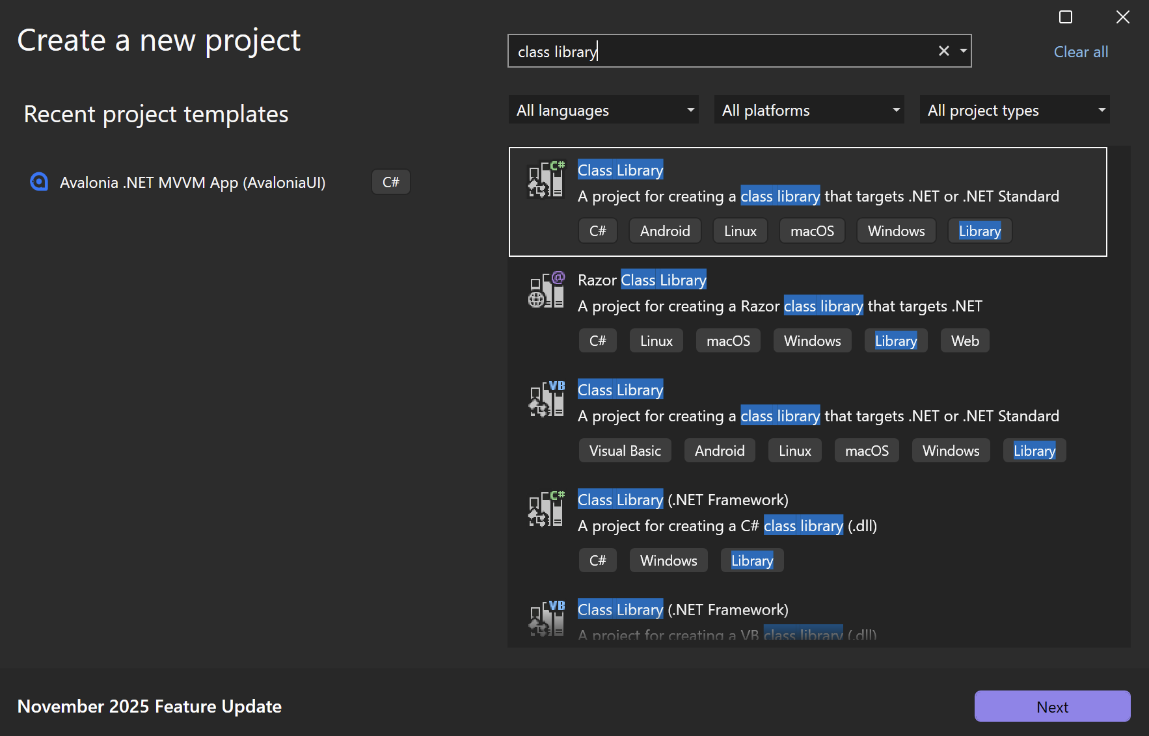Screen dimensions: 1149x736
Task: Click the Web tag on the Razor Class Library
Action: pyautogui.click(x=965, y=340)
